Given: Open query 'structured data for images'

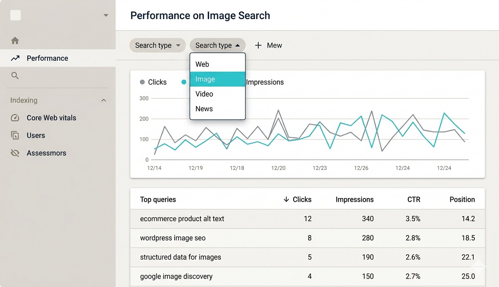Looking at the screenshot, I should pyautogui.click(x=180, y=257).
